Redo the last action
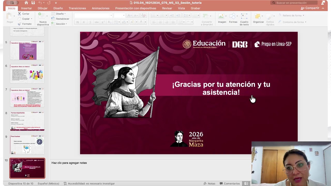This screenshot has width=331, height=186. (49, 3)
